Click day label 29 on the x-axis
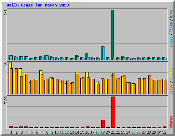Image resolution: width=175 pixels, height=136 pixels. point(154,132)
